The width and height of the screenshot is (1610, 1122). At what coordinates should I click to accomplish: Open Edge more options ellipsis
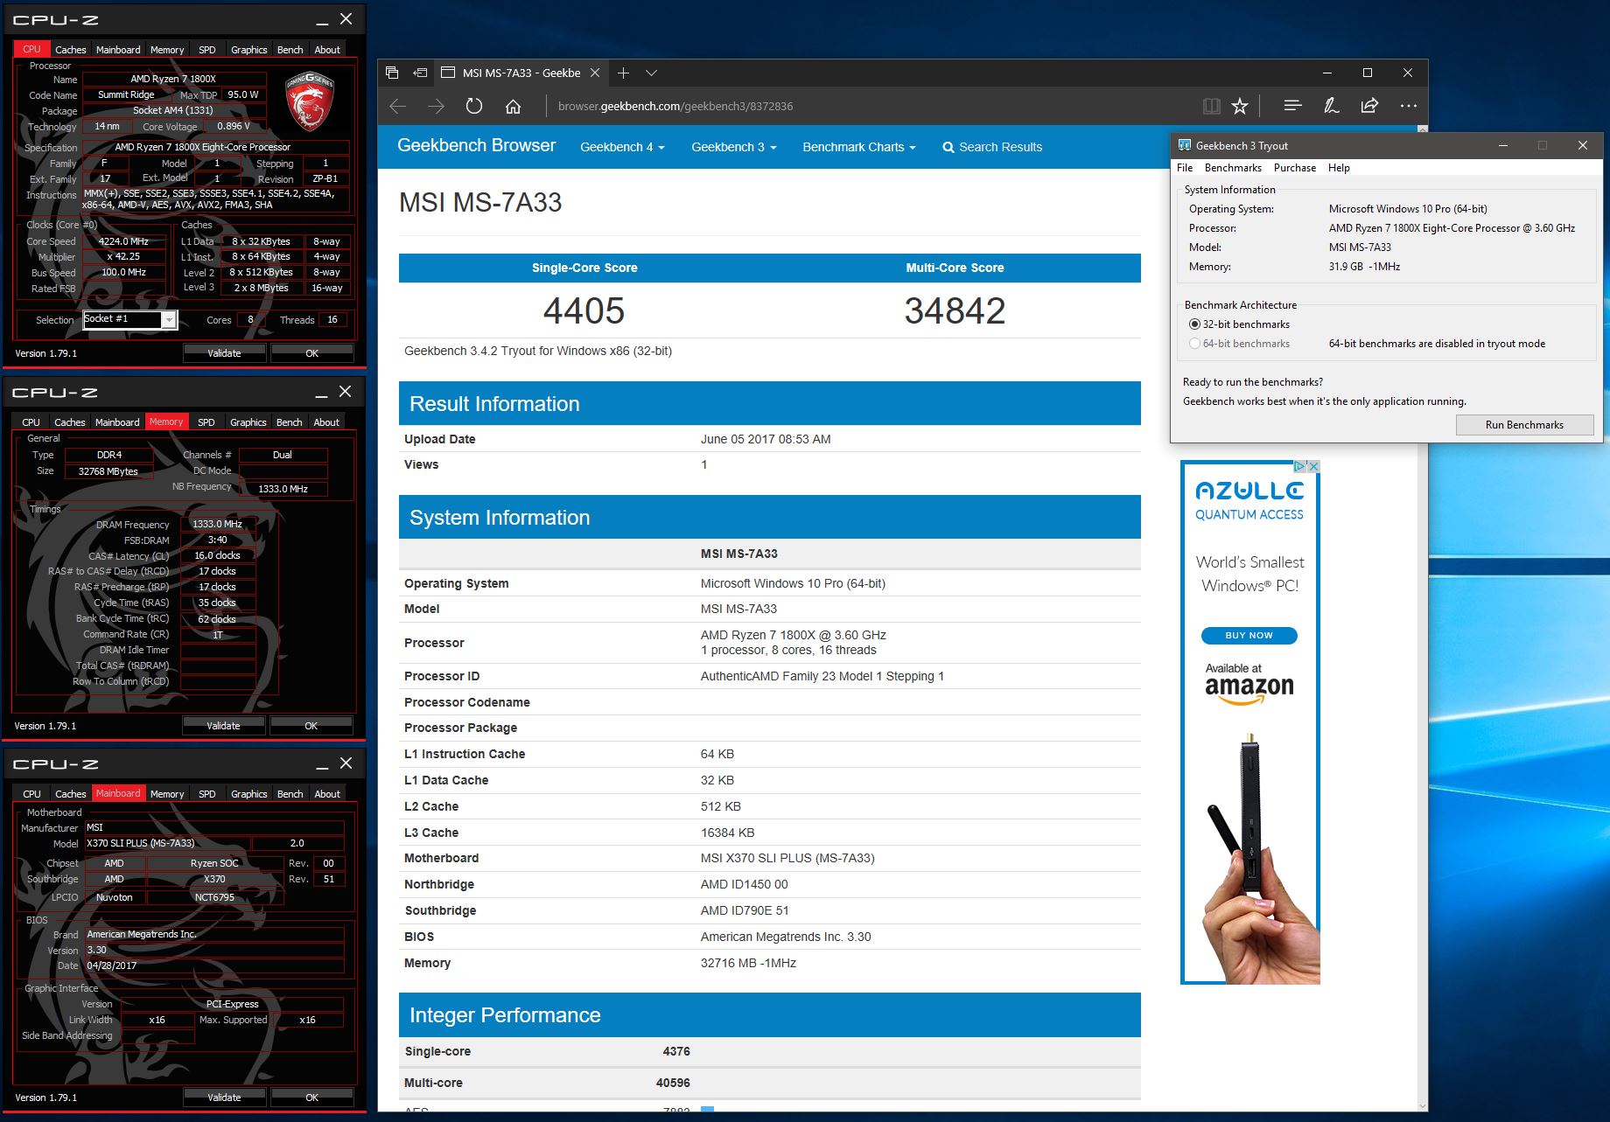[1408, 106]
